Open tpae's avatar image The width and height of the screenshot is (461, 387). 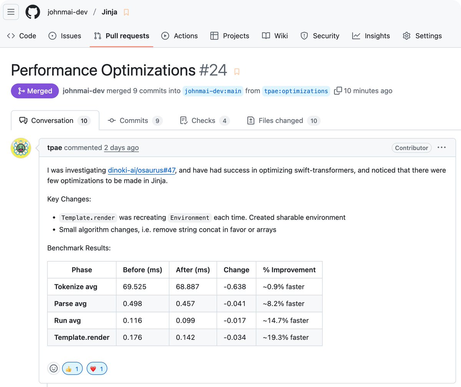[21, 148]
